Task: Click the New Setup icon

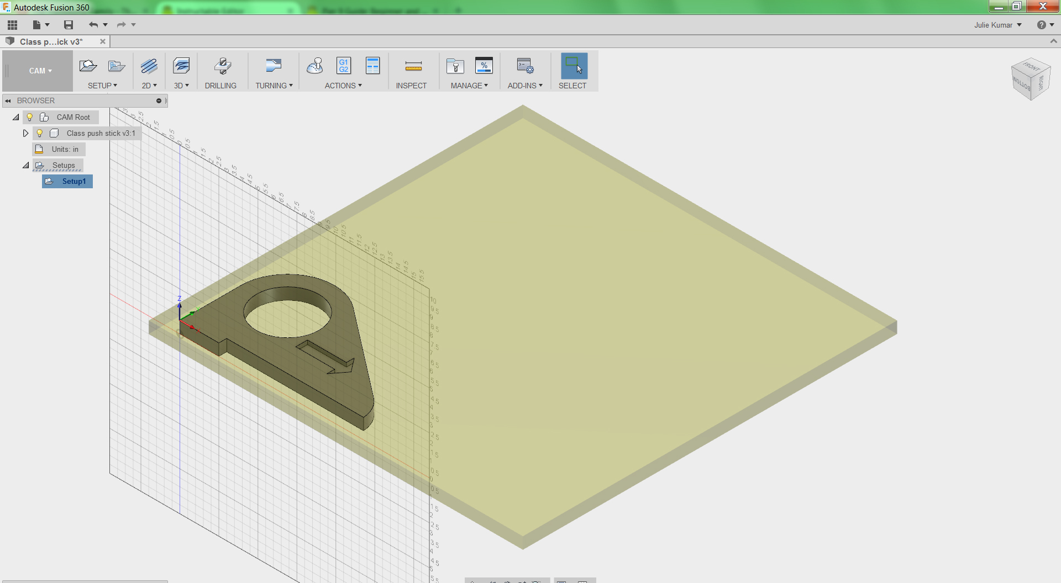Action: [88, 66]
